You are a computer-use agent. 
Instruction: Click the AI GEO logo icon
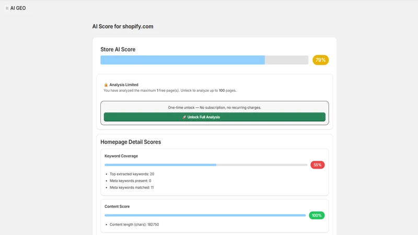click(7, 8)
